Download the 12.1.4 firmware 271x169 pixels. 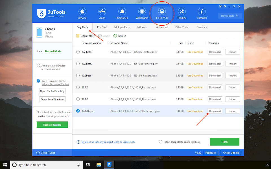click(215, 87)
